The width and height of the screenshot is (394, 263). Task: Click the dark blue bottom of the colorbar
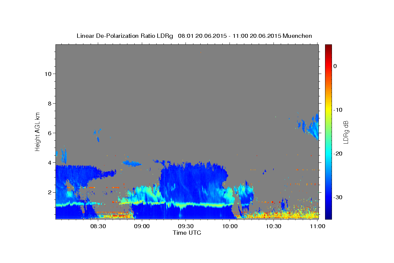coord(328,215)
